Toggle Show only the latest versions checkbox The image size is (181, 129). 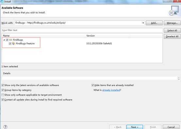[3, 85]
